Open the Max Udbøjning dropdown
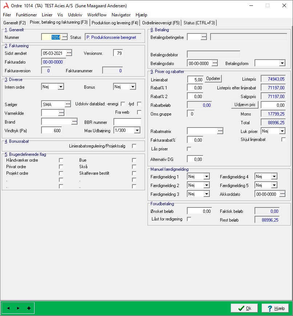 [137, 130]
